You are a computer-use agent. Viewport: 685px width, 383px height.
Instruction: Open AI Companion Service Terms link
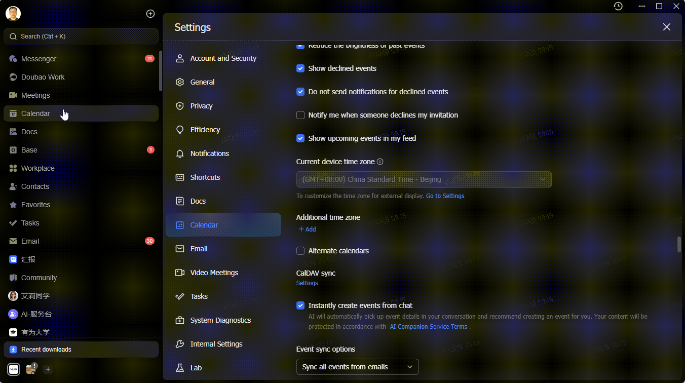pos(428,327)
